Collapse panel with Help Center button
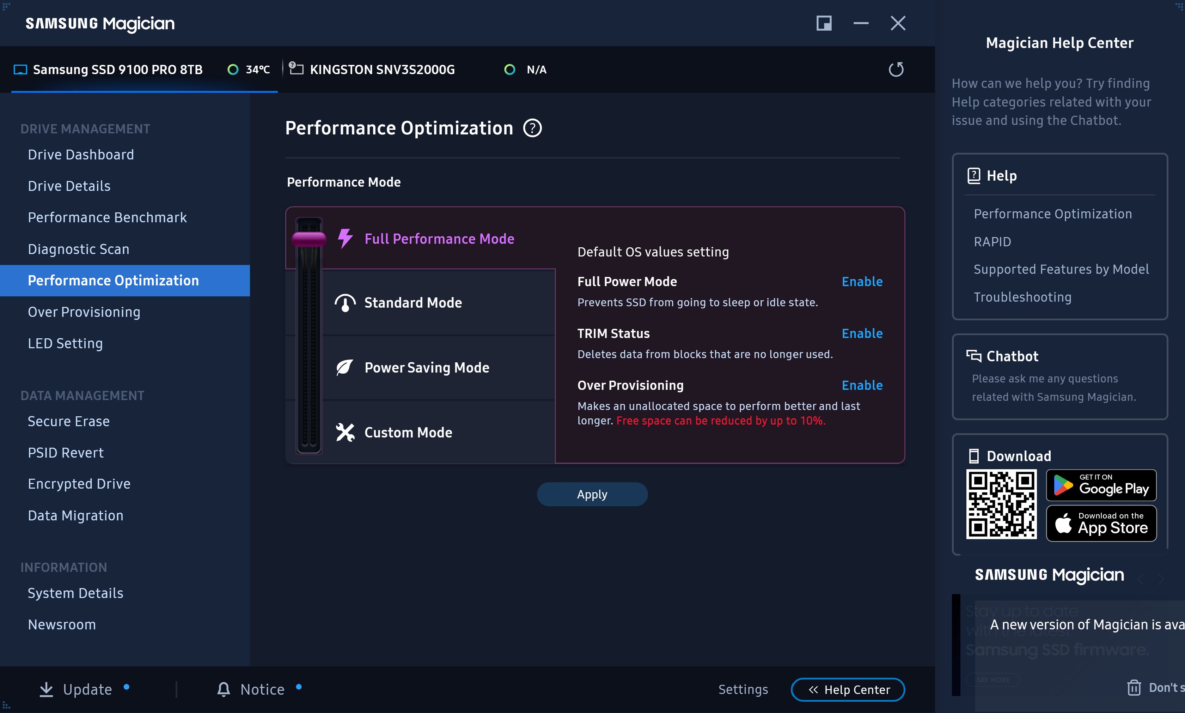This screenshot has width=1185, height=713. (848, 689)
